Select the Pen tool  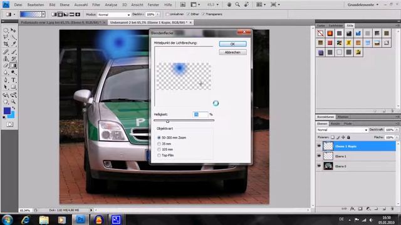pyautogui.click(x=6, y=80)
